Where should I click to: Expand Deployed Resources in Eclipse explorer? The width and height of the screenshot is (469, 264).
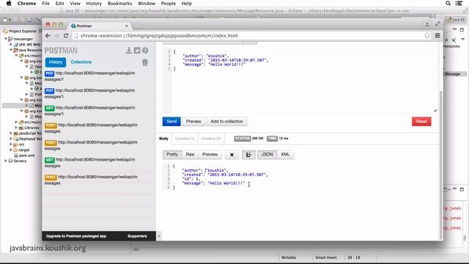pyautogui.click(x=11, y=139)
